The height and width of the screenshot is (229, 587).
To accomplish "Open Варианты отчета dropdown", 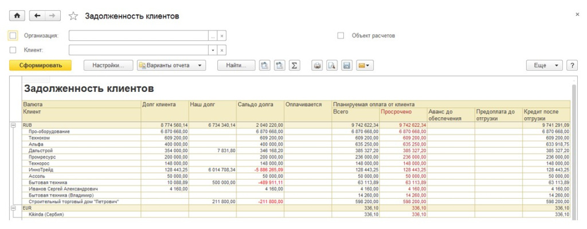I will [171, 65].
